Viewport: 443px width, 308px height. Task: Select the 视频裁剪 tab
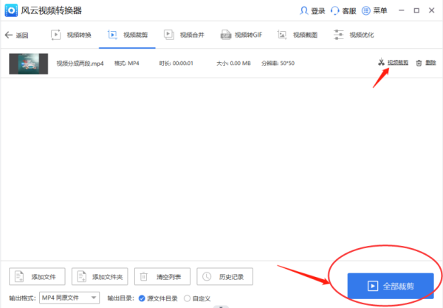coord(128,35)
